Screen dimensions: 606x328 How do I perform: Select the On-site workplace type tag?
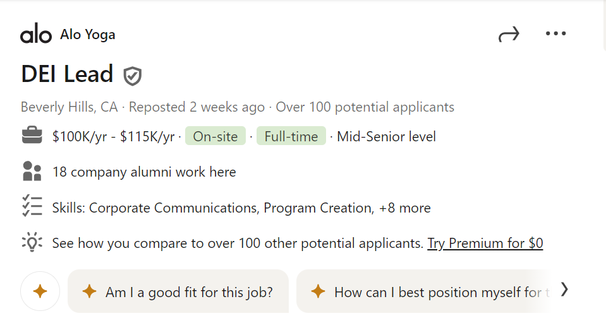coord(215,136)
